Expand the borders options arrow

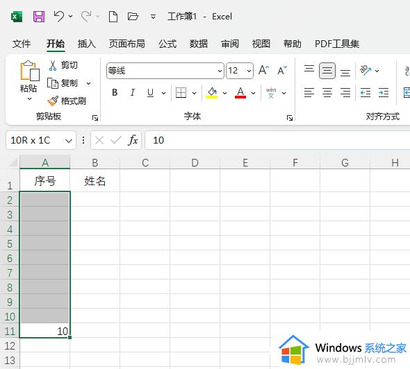pyautogui.click(x=195, y=93)
